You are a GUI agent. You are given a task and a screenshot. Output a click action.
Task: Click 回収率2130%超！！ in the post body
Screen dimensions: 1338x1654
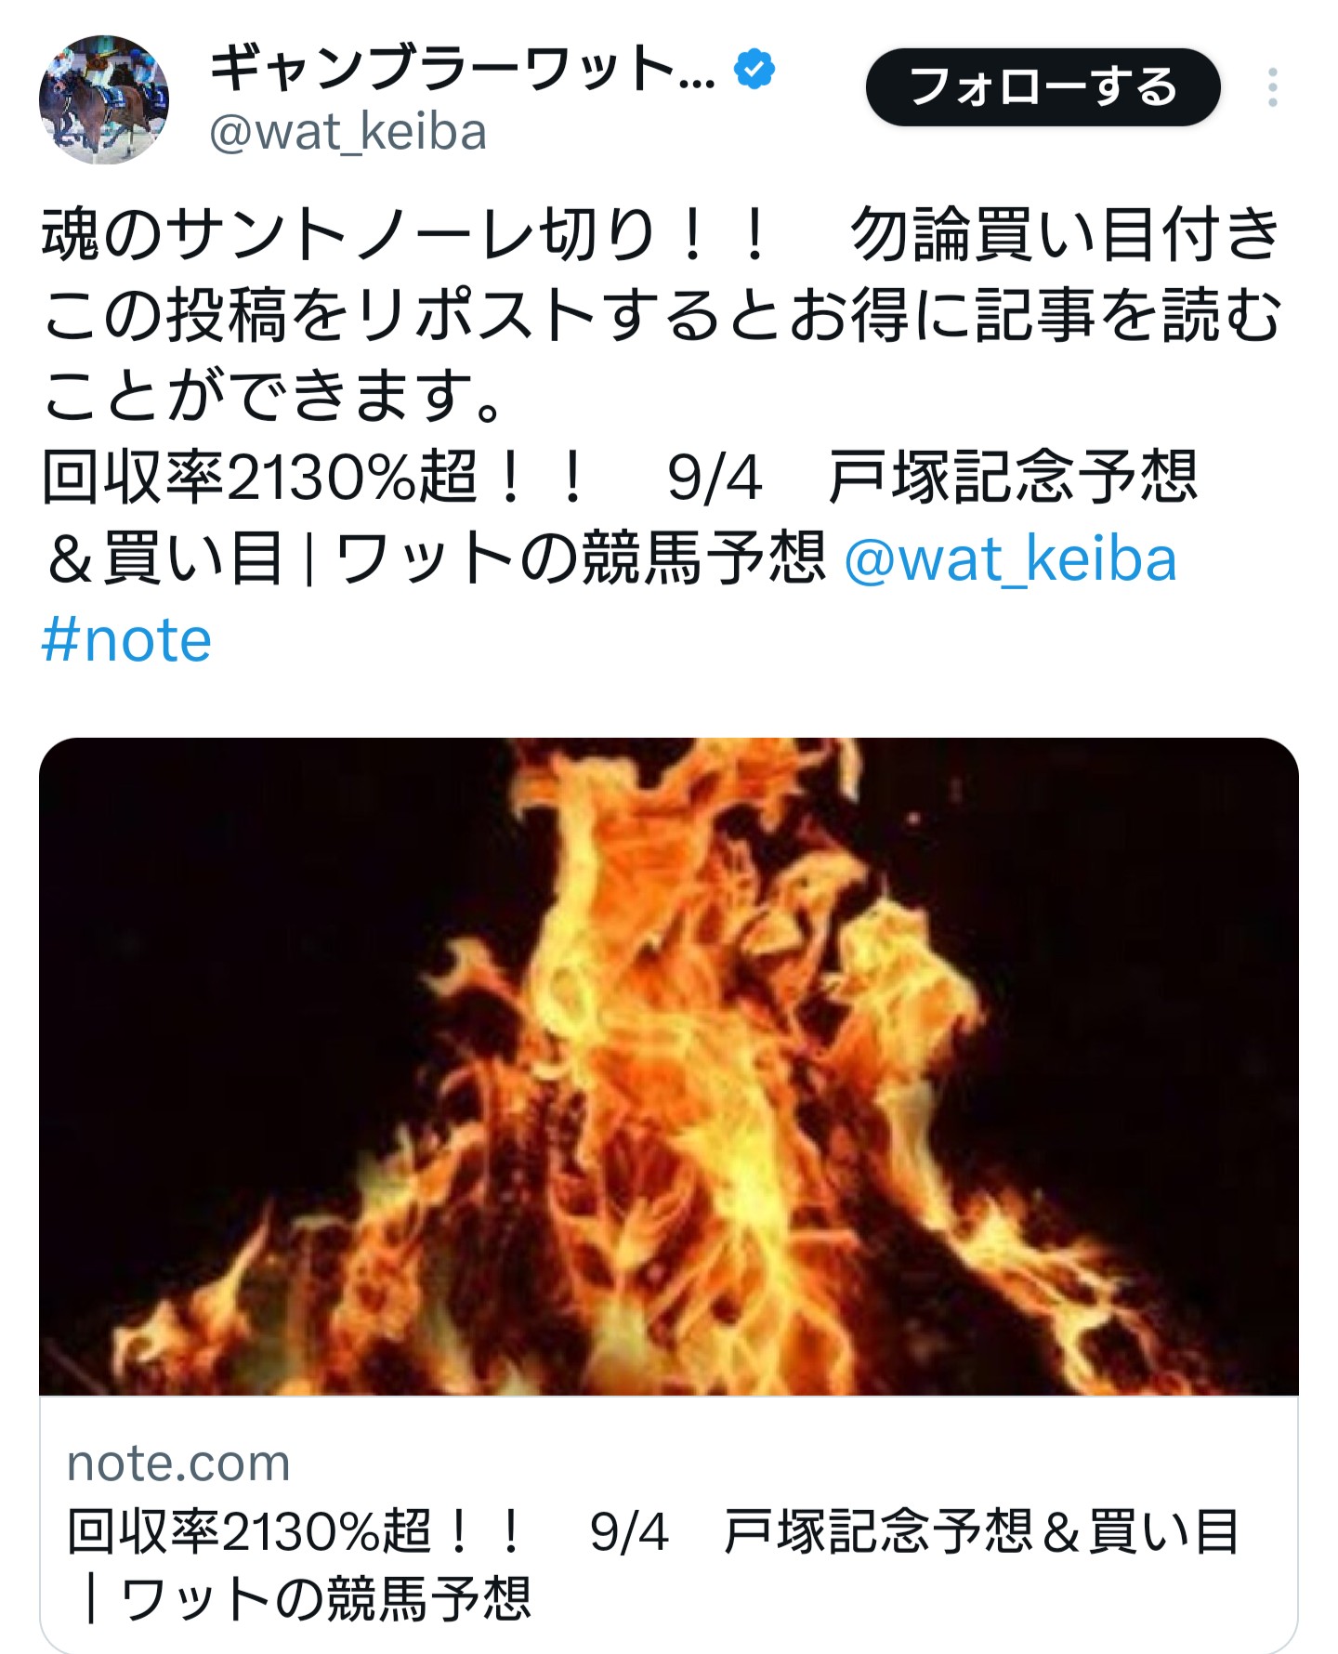coord(313,478)
